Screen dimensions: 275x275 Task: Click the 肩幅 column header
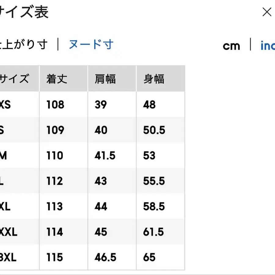[105, 79]
